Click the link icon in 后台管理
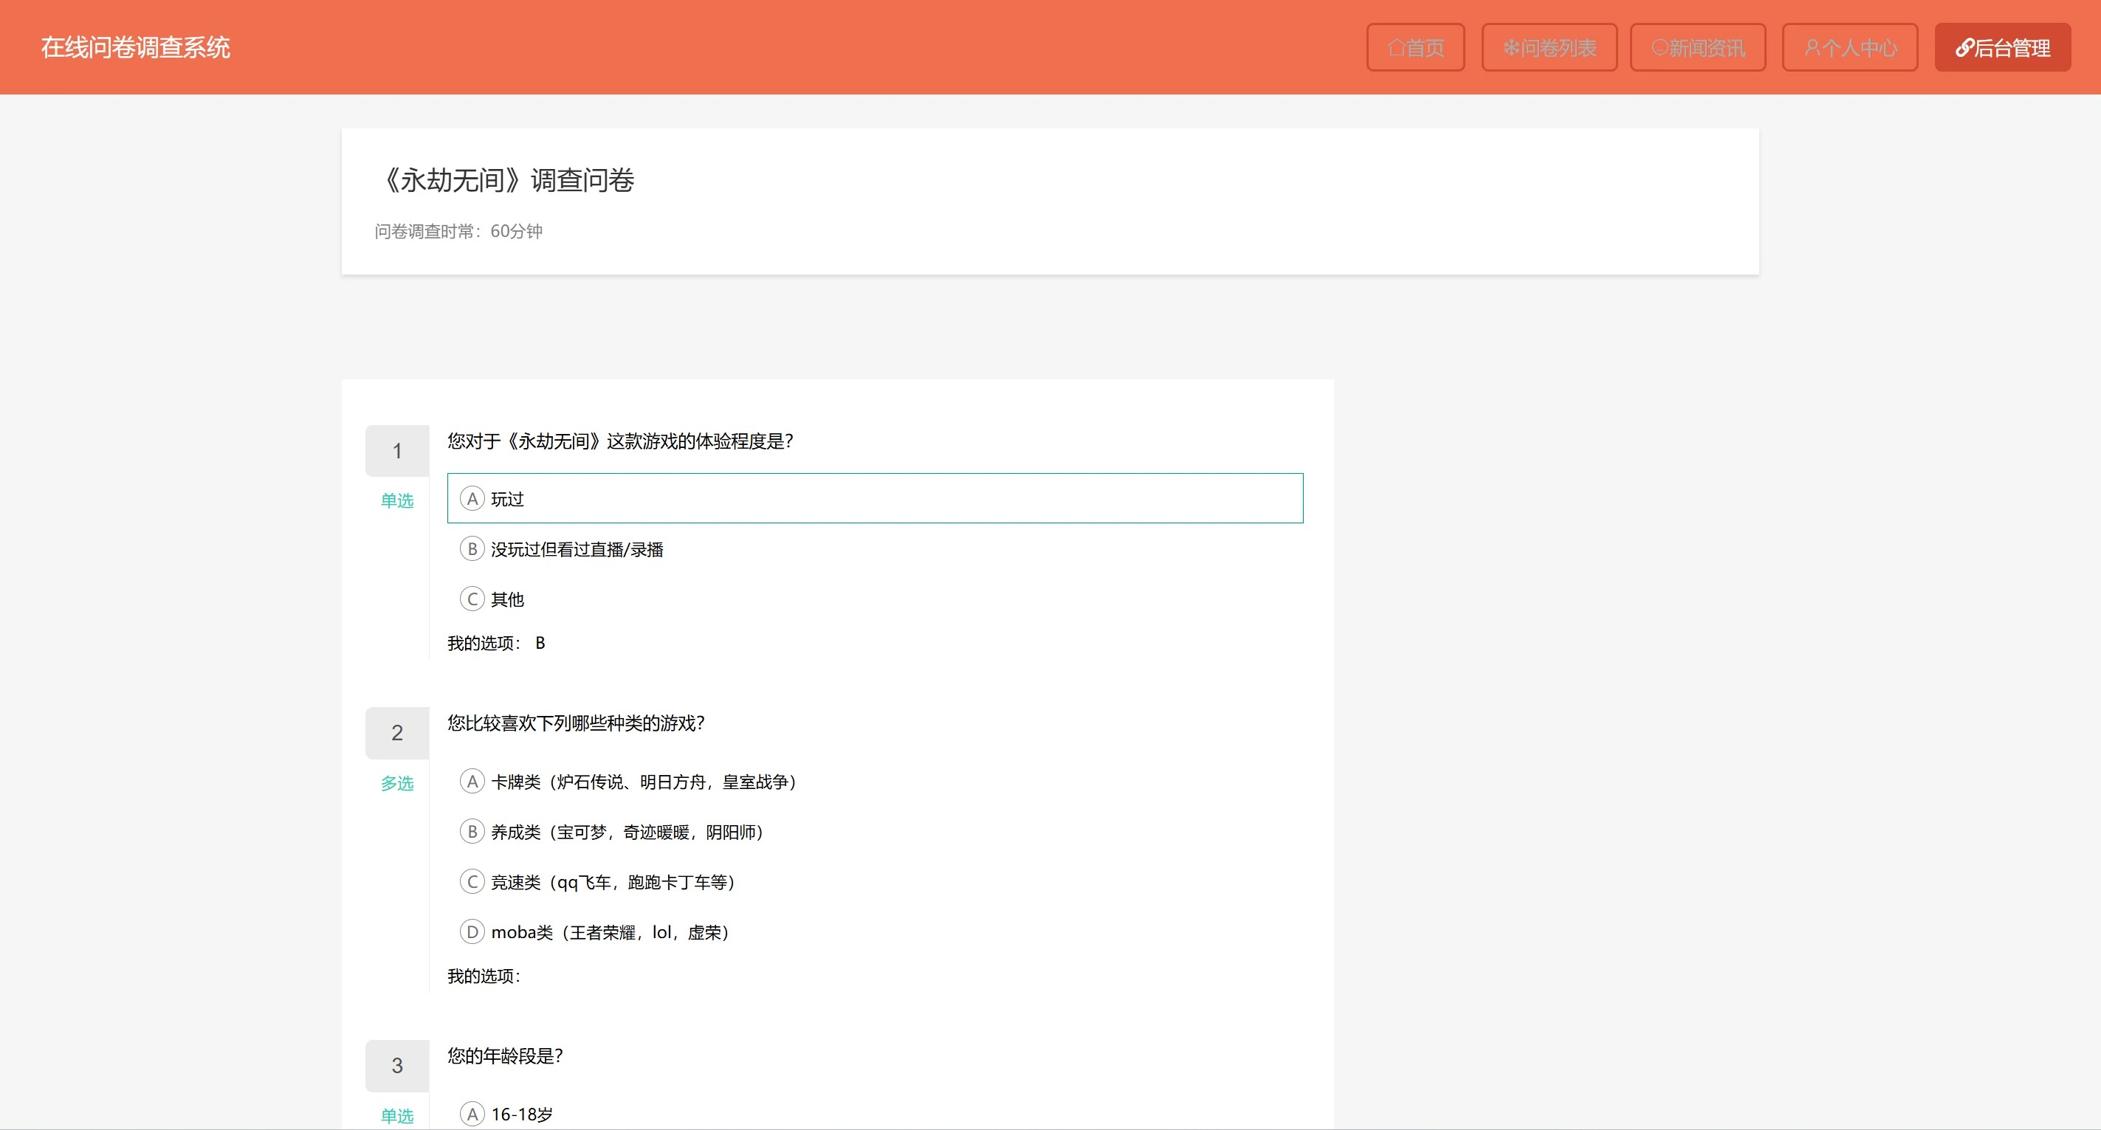This screenshot has width=2101, height=1130. click(1964, 48)
